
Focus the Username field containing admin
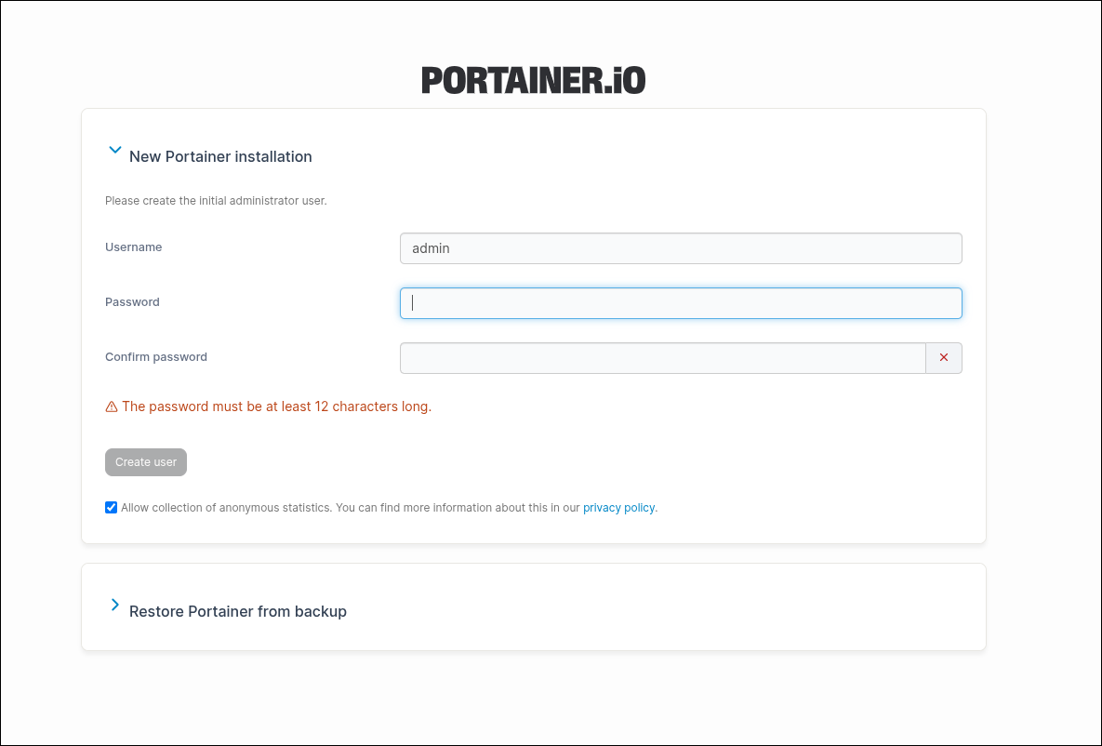[680, 248]
